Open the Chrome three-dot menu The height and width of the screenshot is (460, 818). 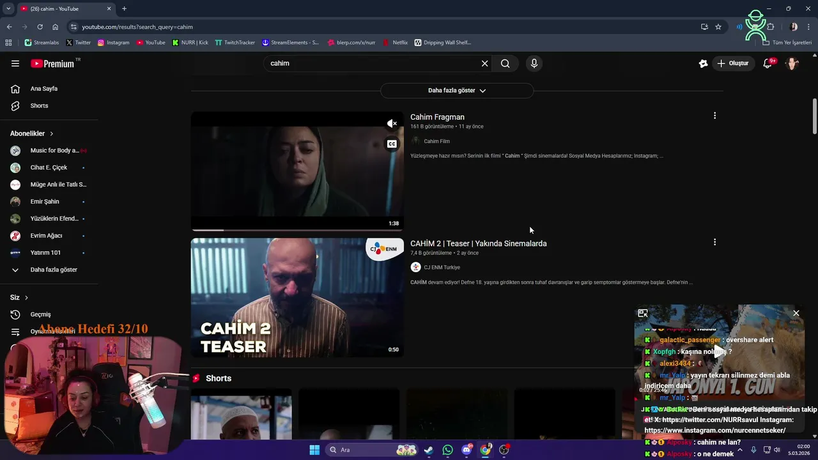(808, 27)
